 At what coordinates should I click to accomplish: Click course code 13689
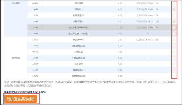tap(35, 58)
